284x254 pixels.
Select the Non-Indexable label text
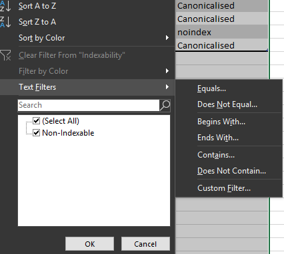(x=68, y=133)
